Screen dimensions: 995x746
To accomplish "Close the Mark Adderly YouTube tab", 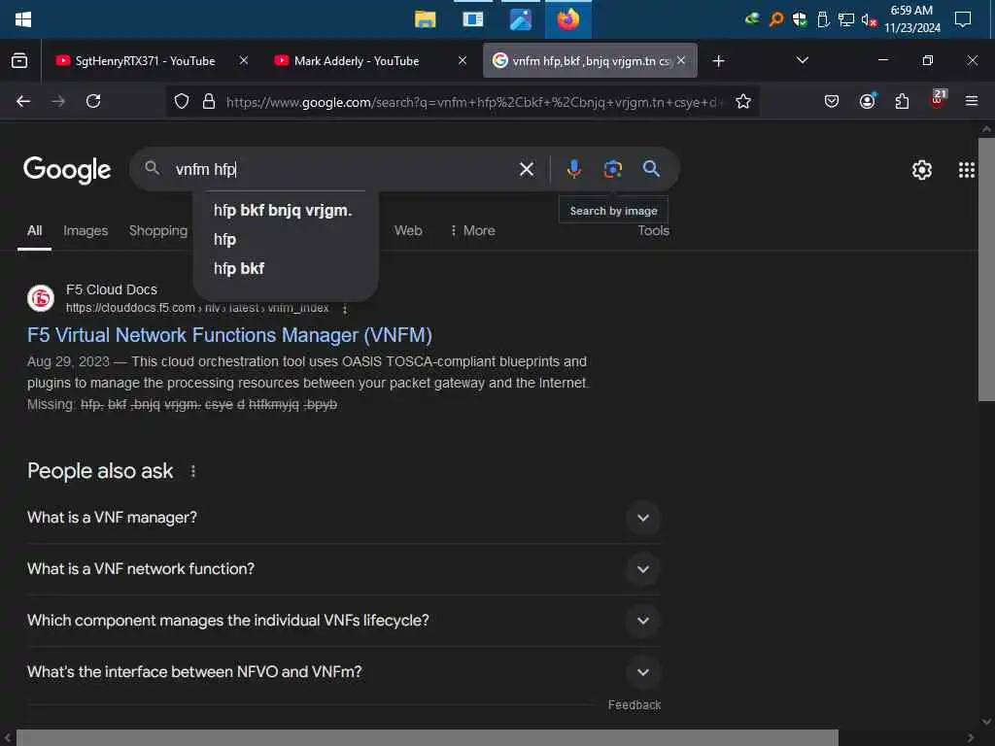I will point(463,60).
